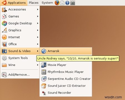Screen dimensions: 125x100
Task: Launch Movie Player
Action: coord(66,65)
